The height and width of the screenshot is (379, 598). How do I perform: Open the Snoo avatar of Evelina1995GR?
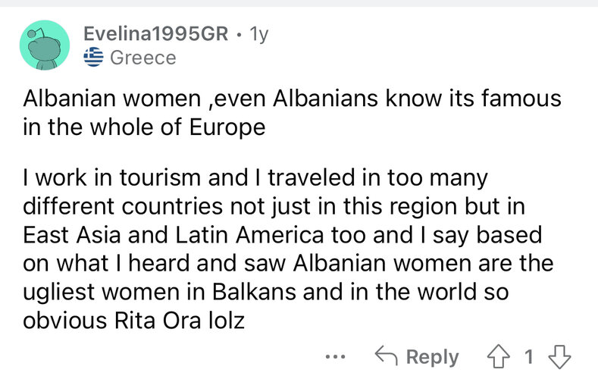tap(45, 45)
